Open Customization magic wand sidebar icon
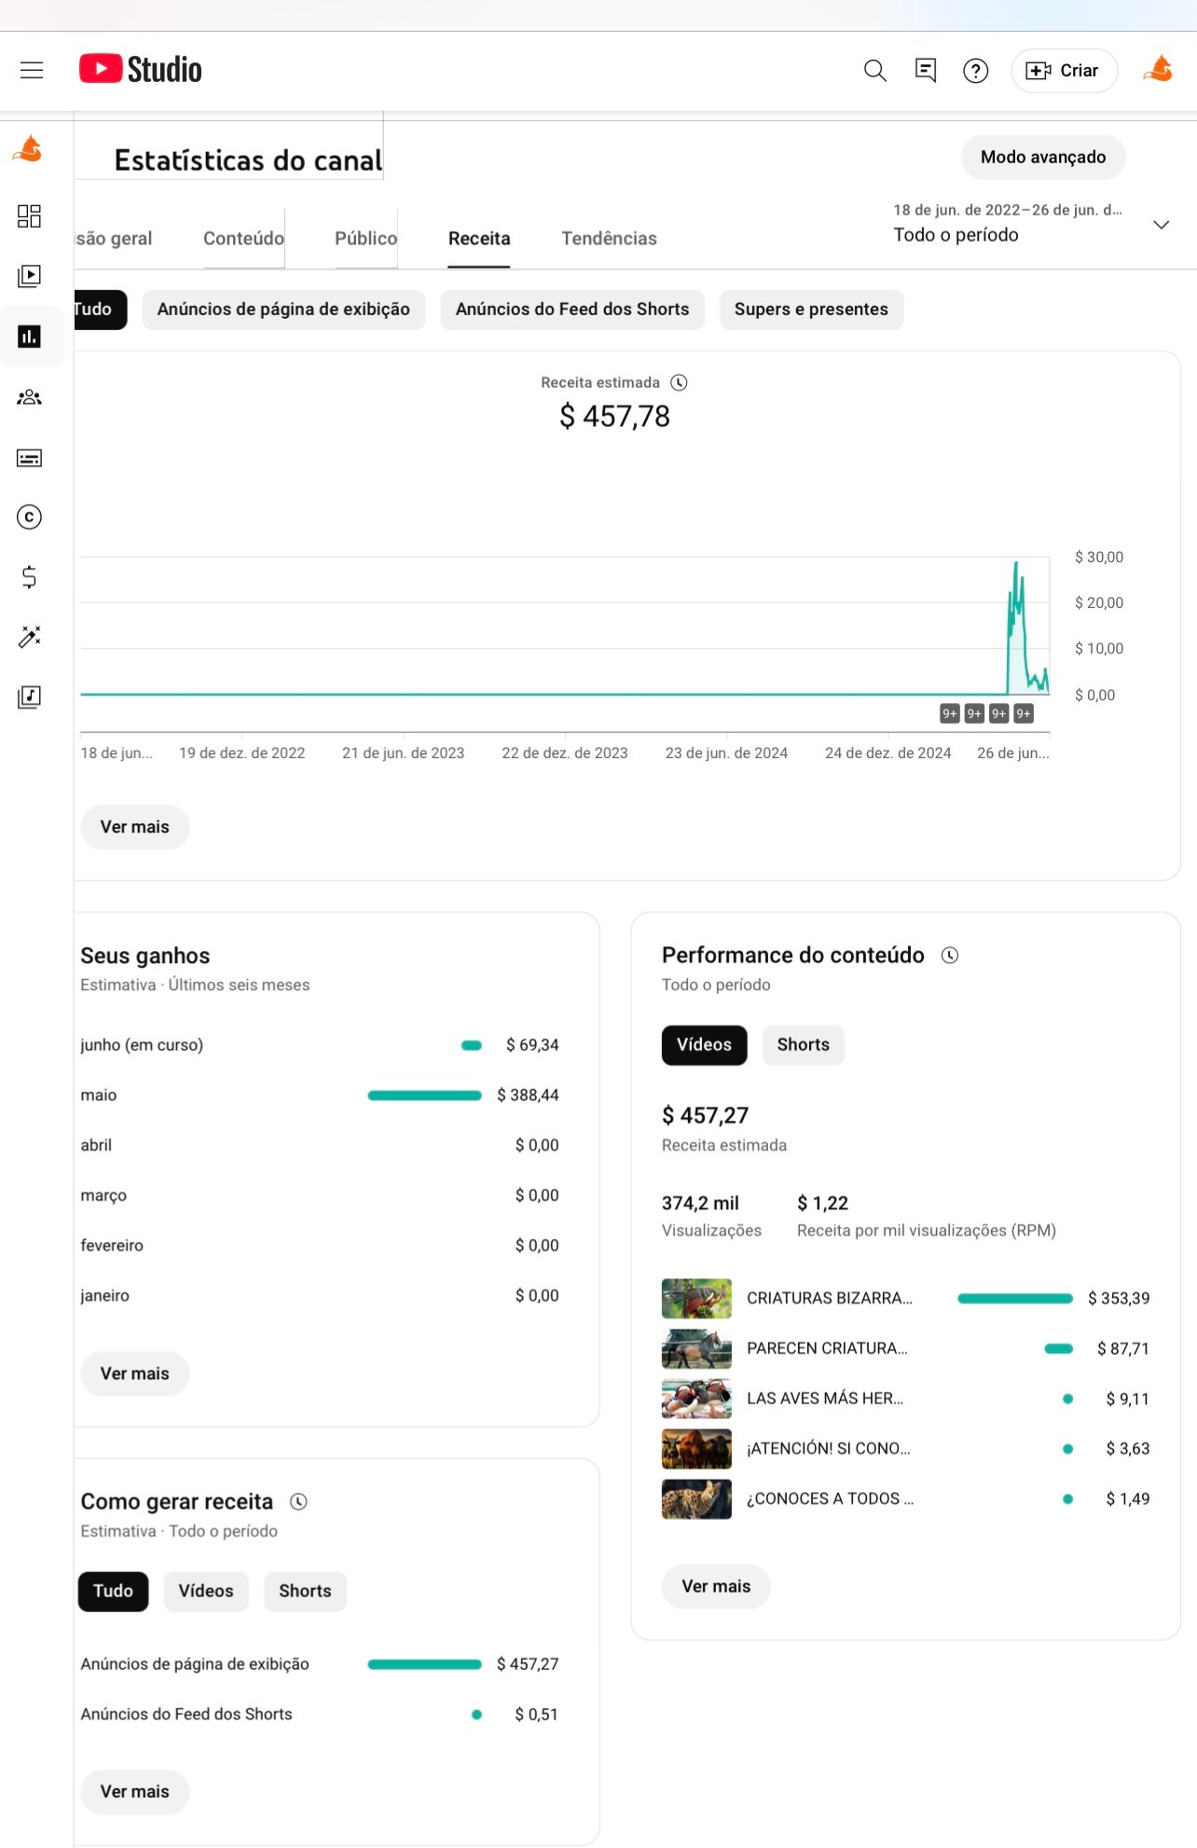The image size is (1197, 1848). 30,637
